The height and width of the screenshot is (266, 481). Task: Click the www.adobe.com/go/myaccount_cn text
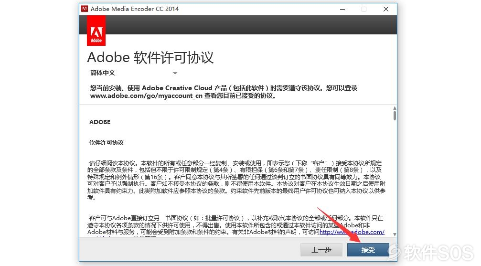[146, 96]
